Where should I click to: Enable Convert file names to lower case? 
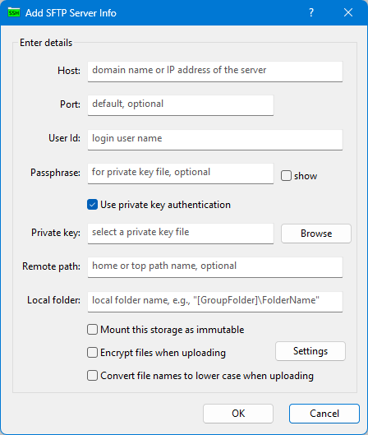pos(92,376)
